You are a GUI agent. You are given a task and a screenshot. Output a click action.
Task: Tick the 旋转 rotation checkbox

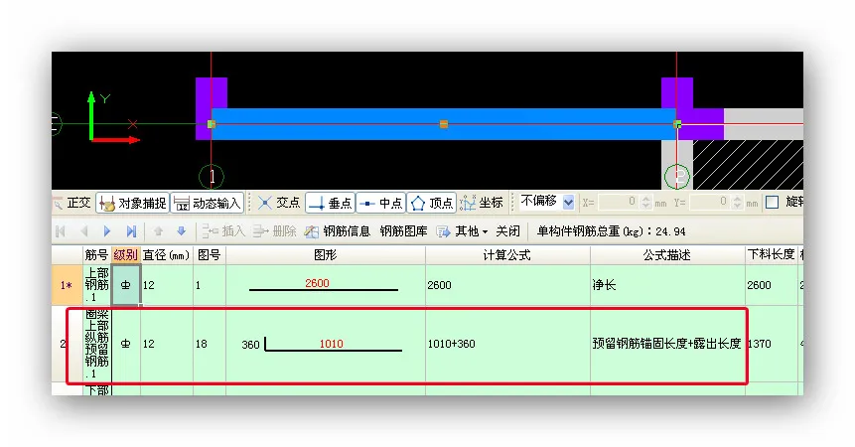point(773,203)
